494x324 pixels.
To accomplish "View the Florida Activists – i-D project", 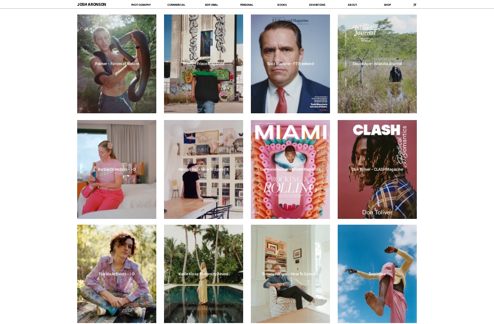I will click(117, 274).
